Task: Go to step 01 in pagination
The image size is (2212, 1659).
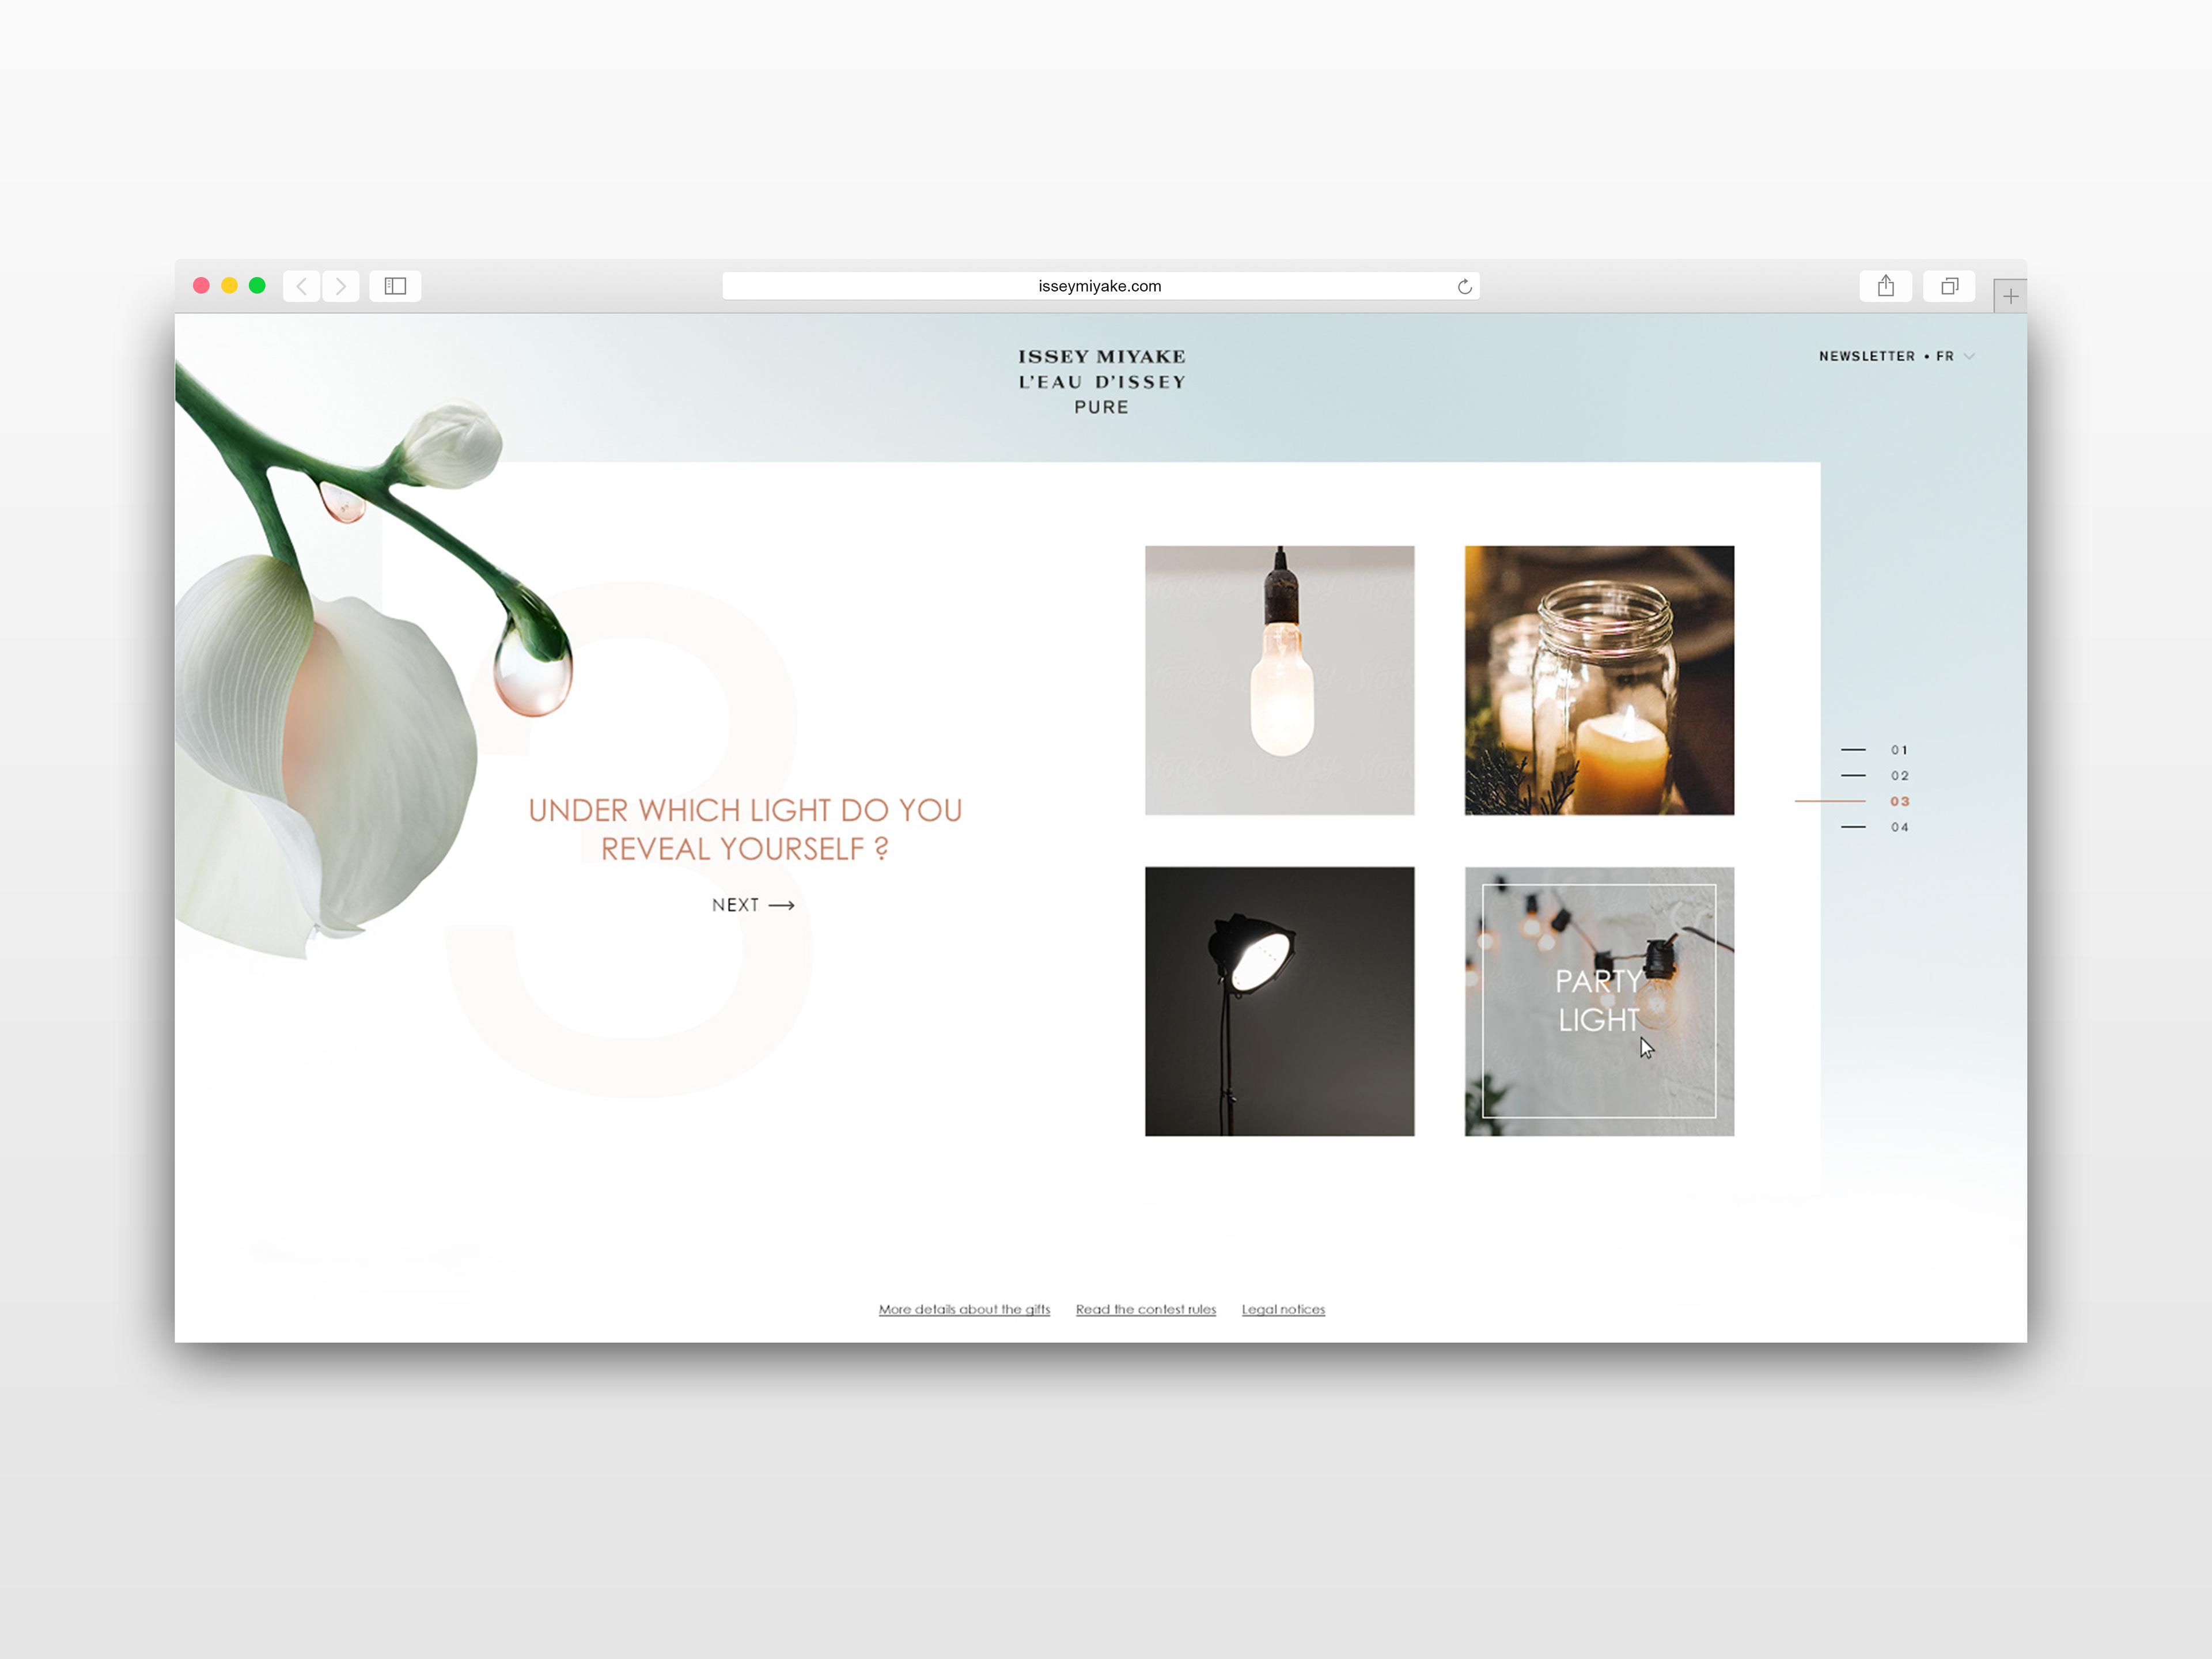Action: tap(1898, 750)
